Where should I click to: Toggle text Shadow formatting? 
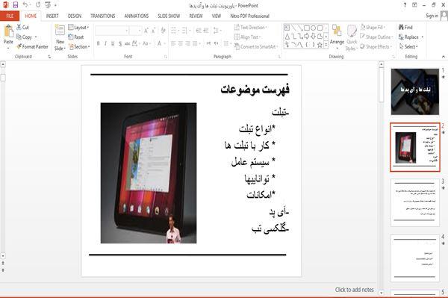(120, 43)
